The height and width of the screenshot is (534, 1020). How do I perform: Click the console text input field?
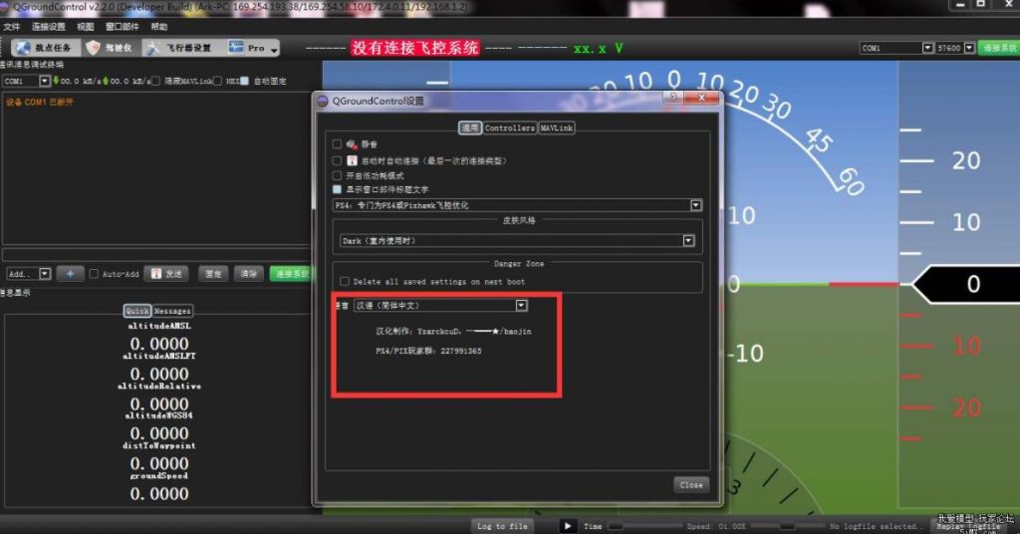click(x=156, y=254)
